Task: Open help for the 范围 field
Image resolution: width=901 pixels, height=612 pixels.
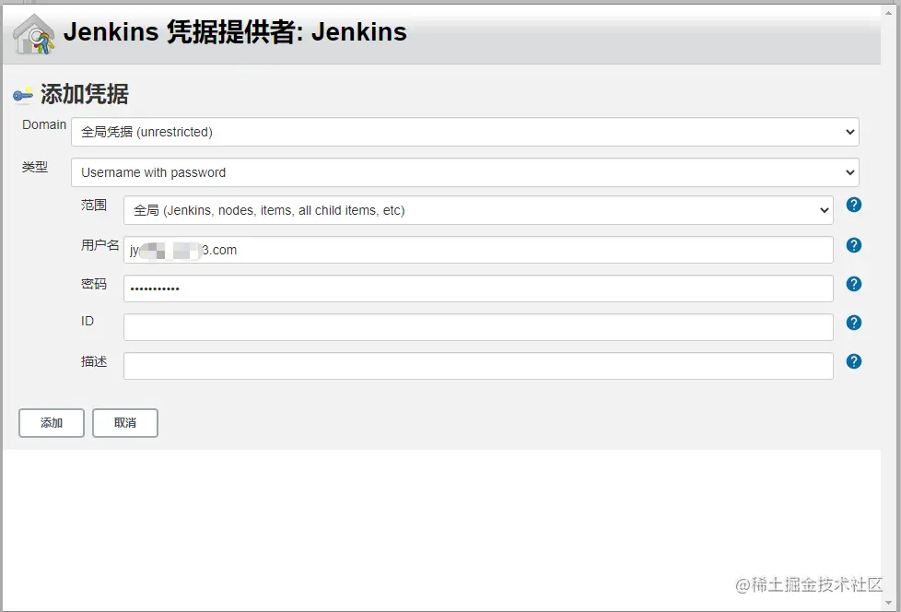Action: pos(853,205)
